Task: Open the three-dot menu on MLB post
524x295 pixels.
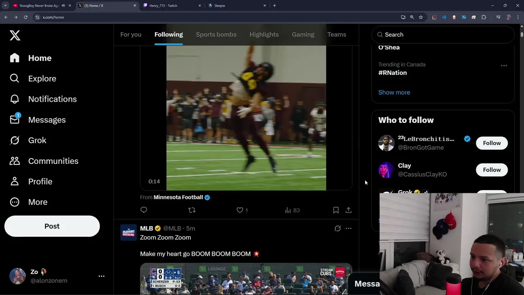Action: [348, 229]
